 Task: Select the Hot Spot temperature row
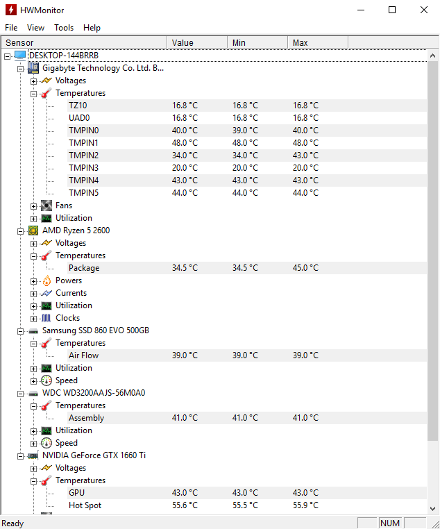tap(247, 505)
